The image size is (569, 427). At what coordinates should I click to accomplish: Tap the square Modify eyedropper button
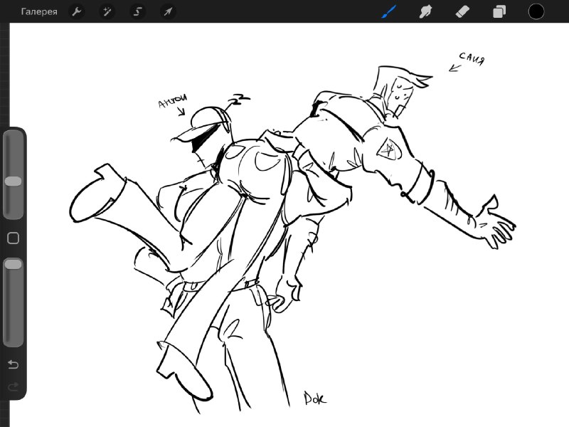pos(13,238)
